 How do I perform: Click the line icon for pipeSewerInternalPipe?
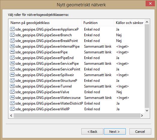click(12, 46)
